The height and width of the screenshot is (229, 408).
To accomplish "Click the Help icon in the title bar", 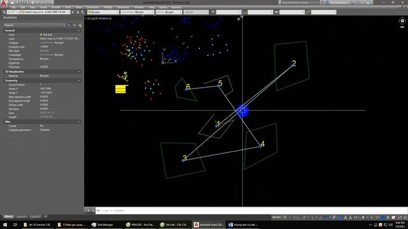I will coord(368,3).
